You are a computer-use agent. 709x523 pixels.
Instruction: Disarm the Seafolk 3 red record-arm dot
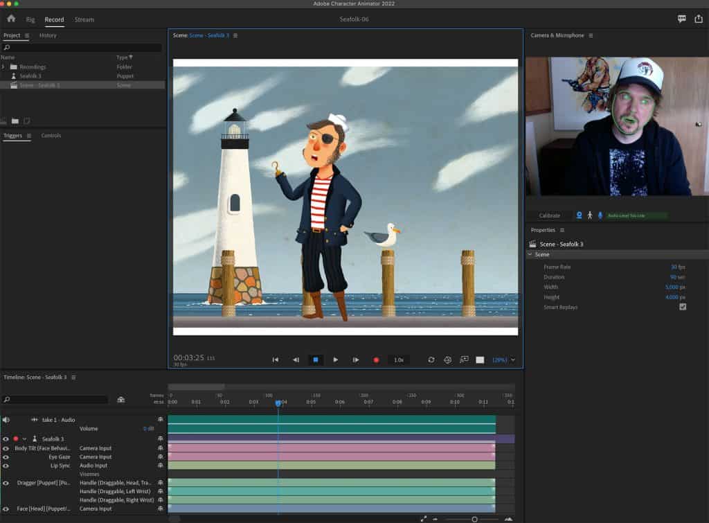[16, 439]
